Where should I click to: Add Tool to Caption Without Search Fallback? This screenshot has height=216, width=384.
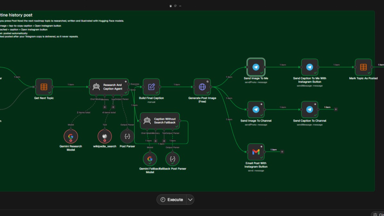pyautogui.click(x=164, y=141)
